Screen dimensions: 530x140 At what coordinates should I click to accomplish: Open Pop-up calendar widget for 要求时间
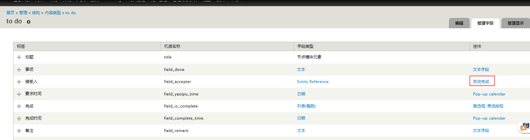[489, 94]
